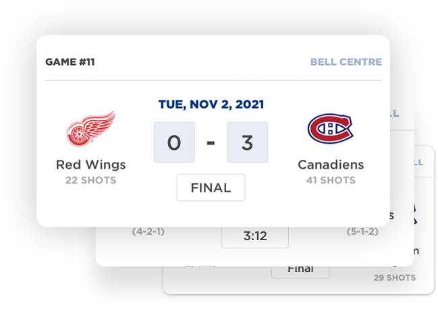Click the dash separator between the scores
The width and height of the screenshot is (438, 311).
211,143
